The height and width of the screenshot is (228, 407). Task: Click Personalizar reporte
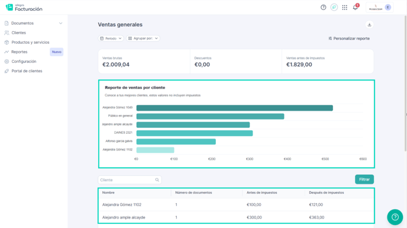pyautogui.click(x=349, y=38)
